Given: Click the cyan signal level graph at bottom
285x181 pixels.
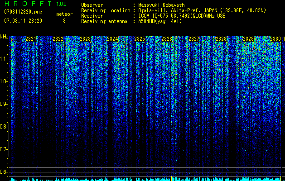Looking at the screenshot, I should tap(145, 179).
